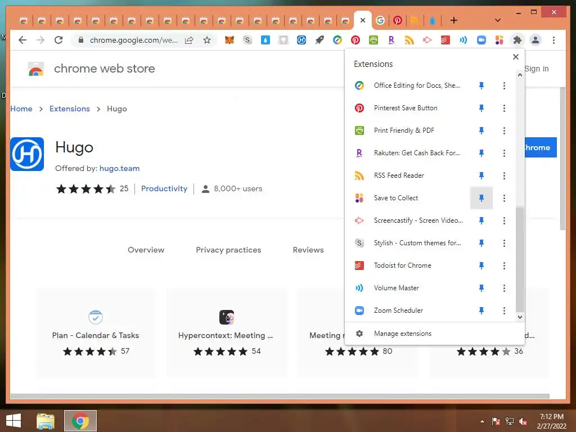
Task: Click the rocket extension icon in toolbar
Action: tap(319, 40)
